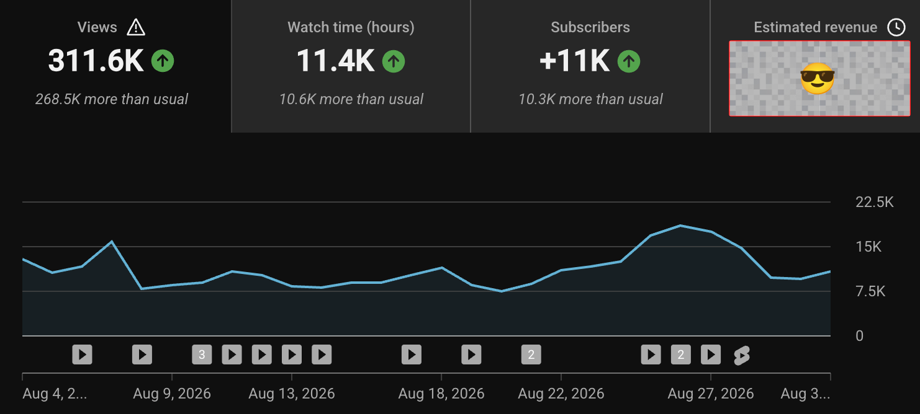Open the video marker for Aug 19

click(x=471, y=355)
